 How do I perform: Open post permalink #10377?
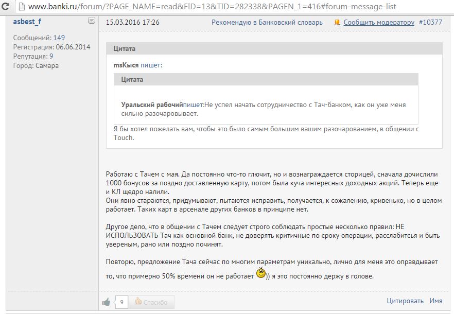pyautogui.click(x=430, y=22)
